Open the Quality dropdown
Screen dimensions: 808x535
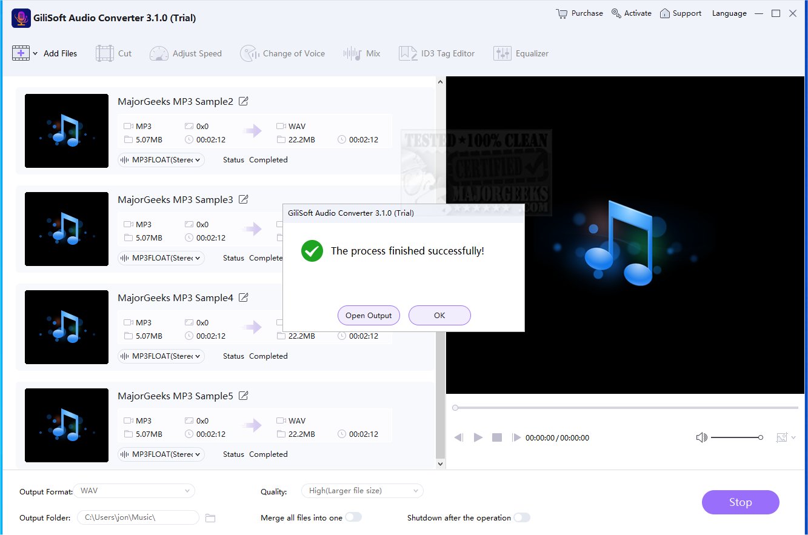(x=362, y=491)
